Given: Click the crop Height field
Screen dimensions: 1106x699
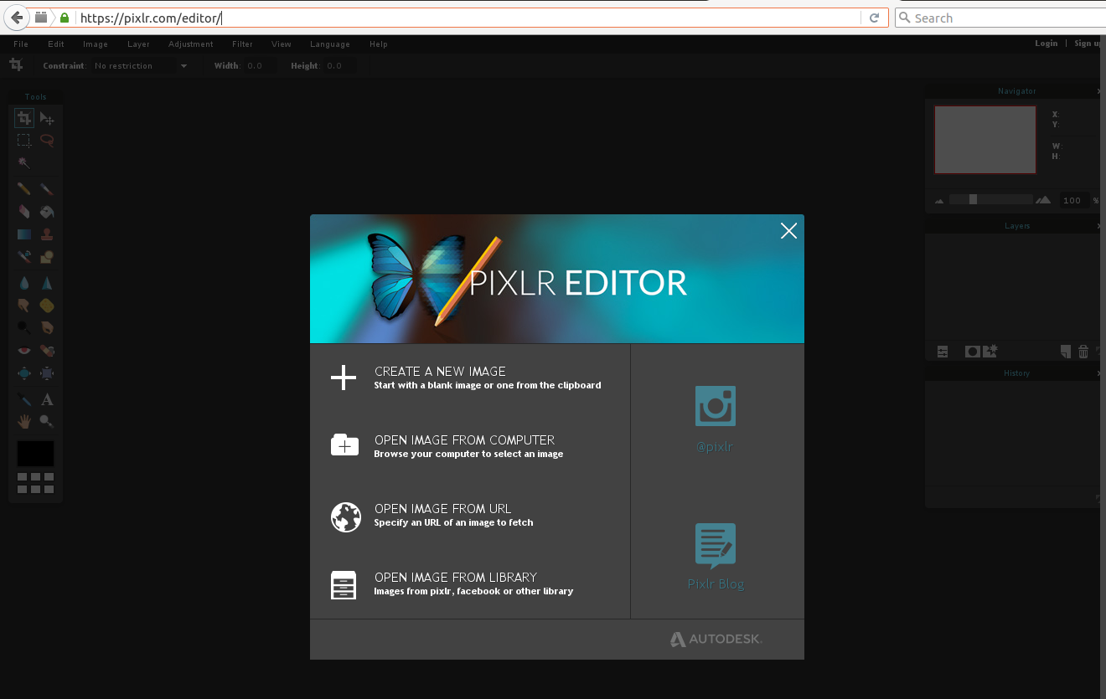Looking at the screenshot, I should 339,66.
